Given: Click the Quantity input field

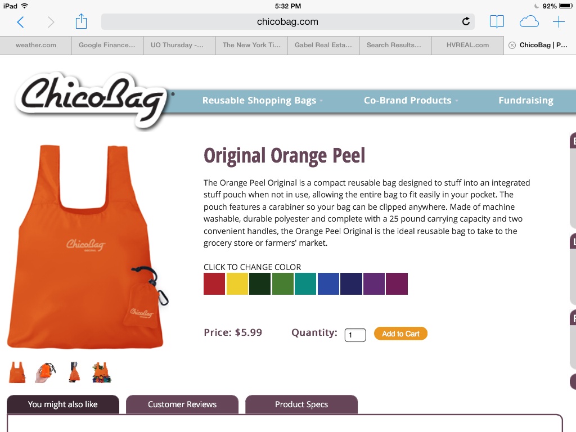Looking at the screenshot, I should (x=355, y=335).
